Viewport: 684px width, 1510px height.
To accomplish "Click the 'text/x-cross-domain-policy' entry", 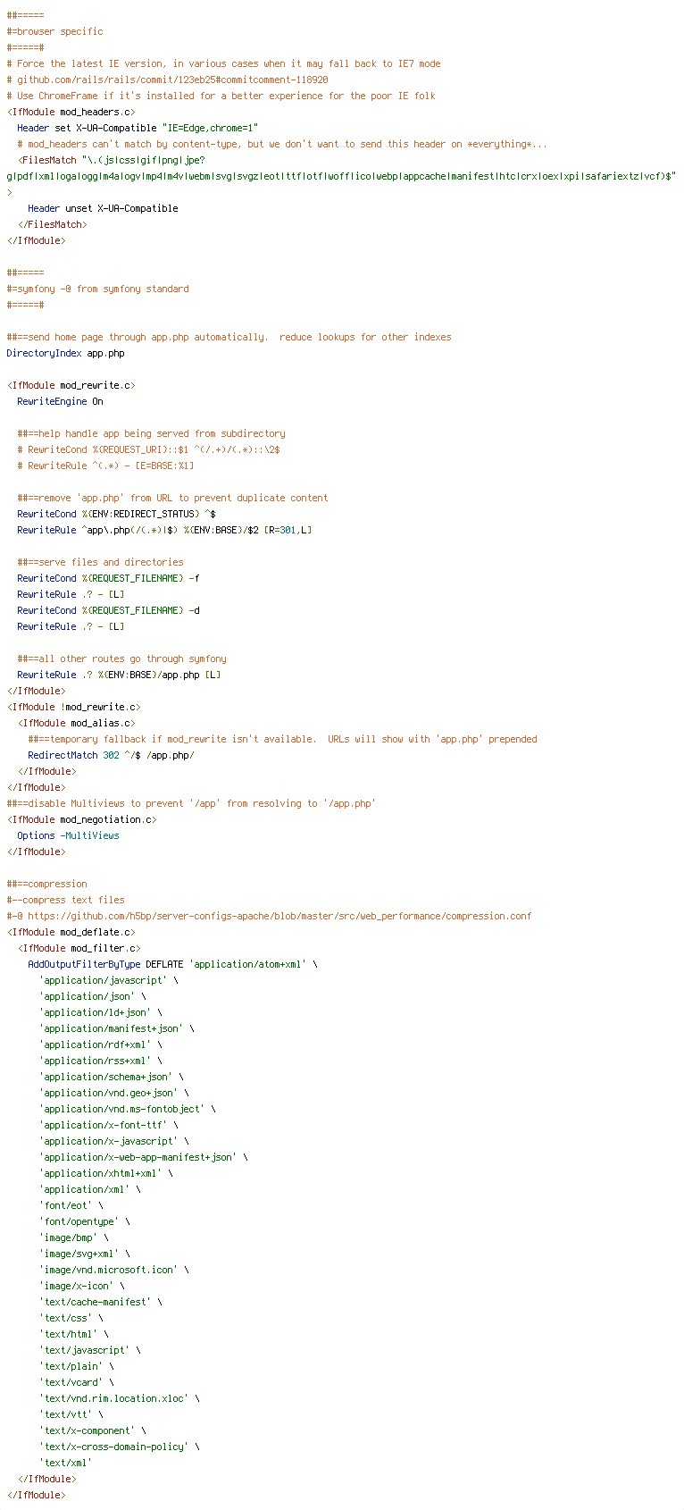I will (113, 1447).
